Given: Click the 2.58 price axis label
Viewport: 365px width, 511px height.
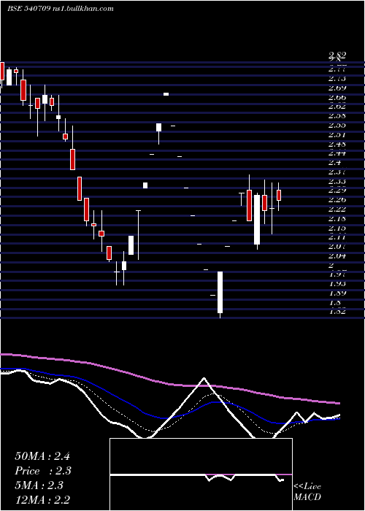Looking at the screenshot, I should pyautogui.click(x=337, y=115).
